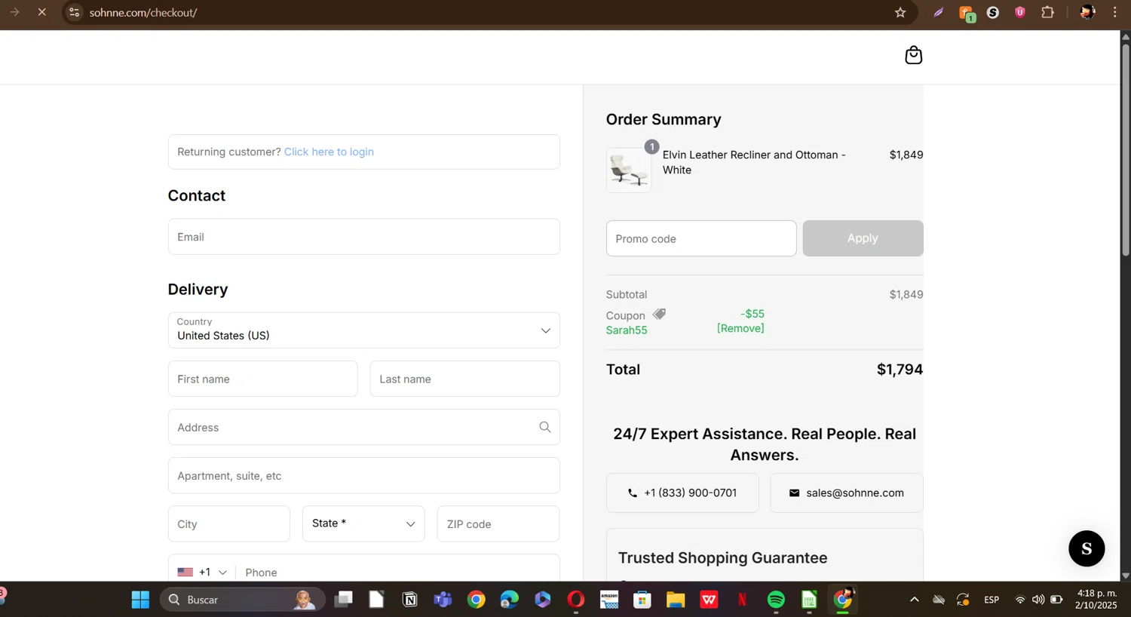This screenshot has height=617, width=1131.
Task: Expand the State dropdown
Action: tap(363, 523)
